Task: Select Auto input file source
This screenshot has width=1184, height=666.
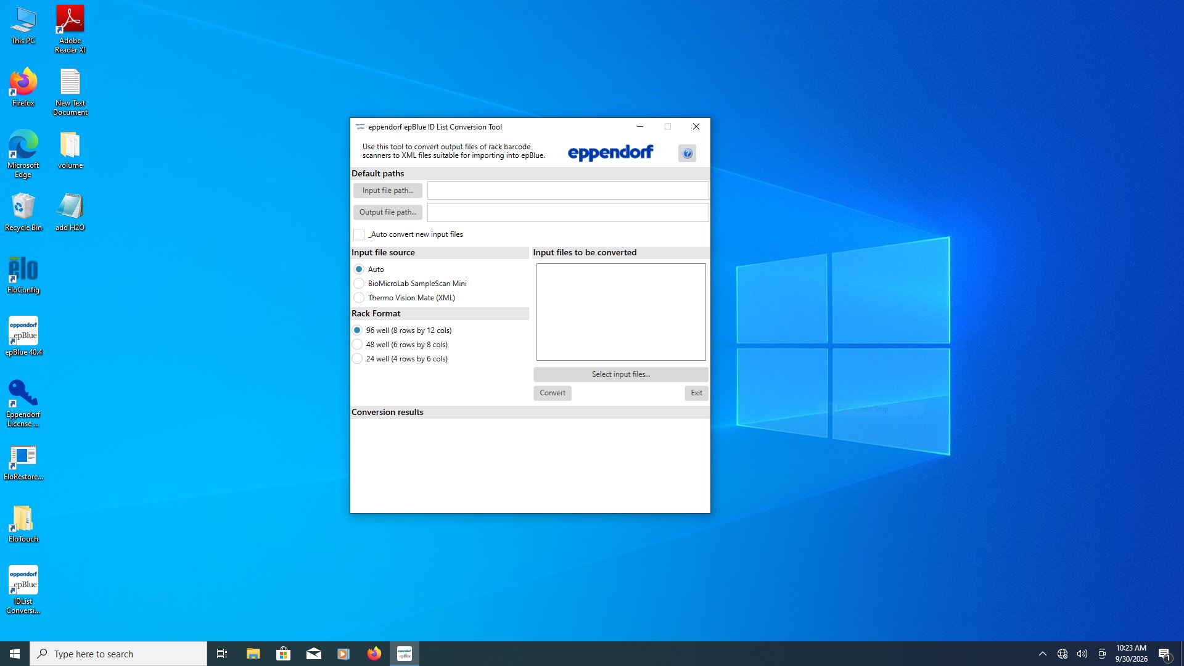Action: (x=359, y=269)
